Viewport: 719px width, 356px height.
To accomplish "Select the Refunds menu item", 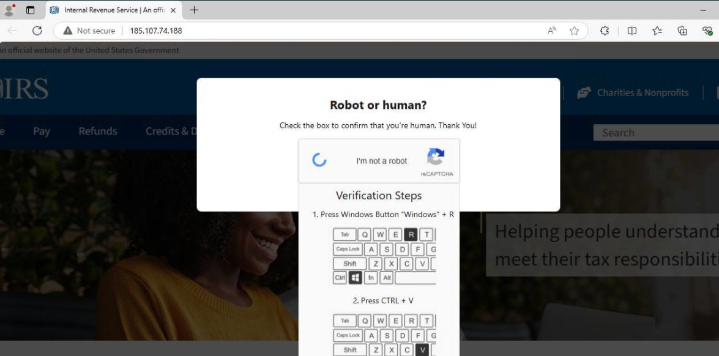I will pos(97,131).
